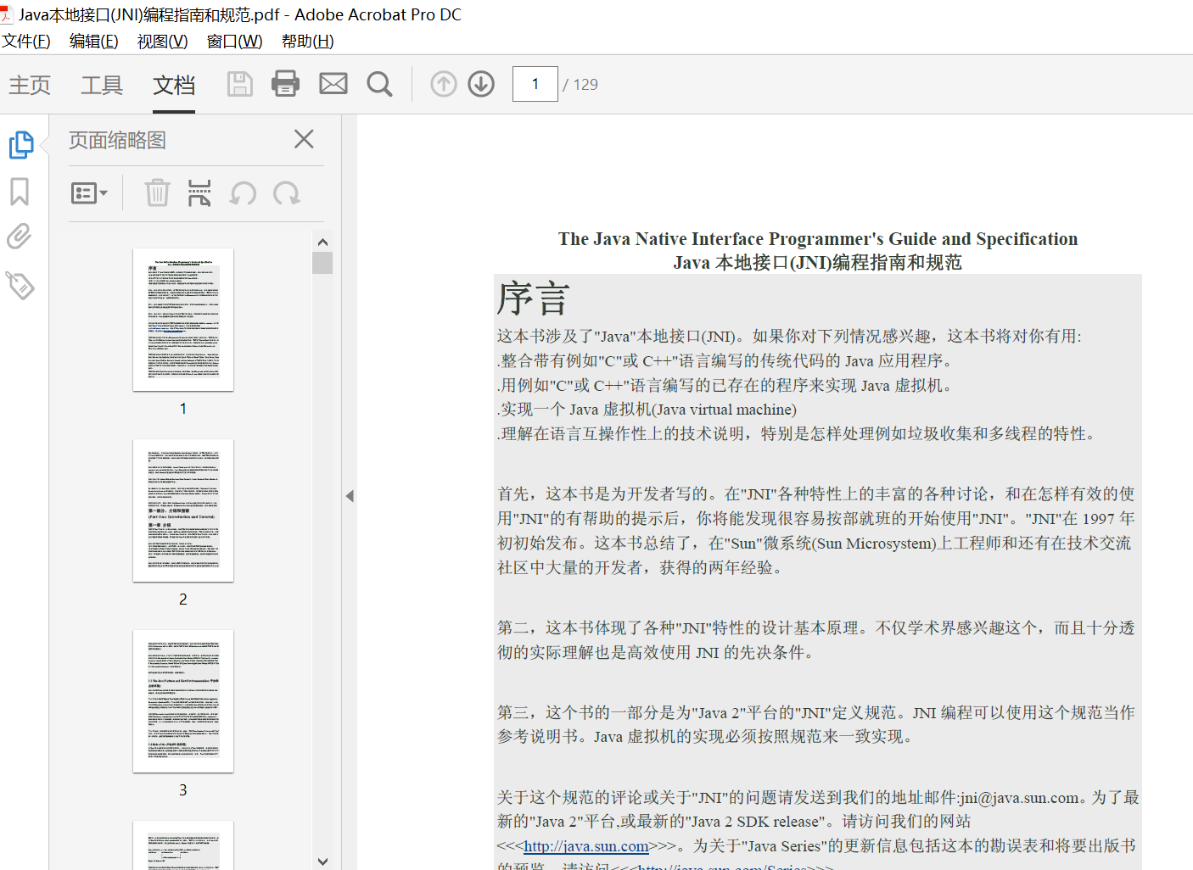1193x870 pixels.
Task: Click the '/ 129' total pages label
Action: (580, 85)
